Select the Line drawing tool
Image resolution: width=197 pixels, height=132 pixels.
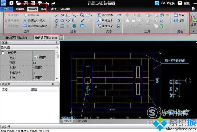[57, 15]
